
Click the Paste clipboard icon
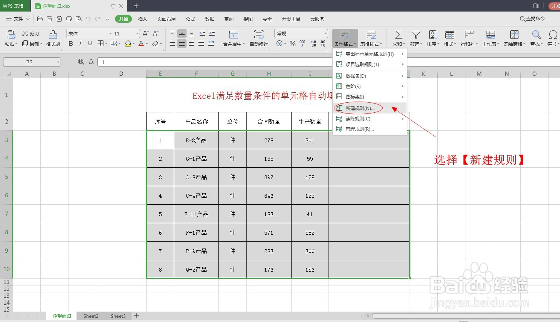click(11, 35)
